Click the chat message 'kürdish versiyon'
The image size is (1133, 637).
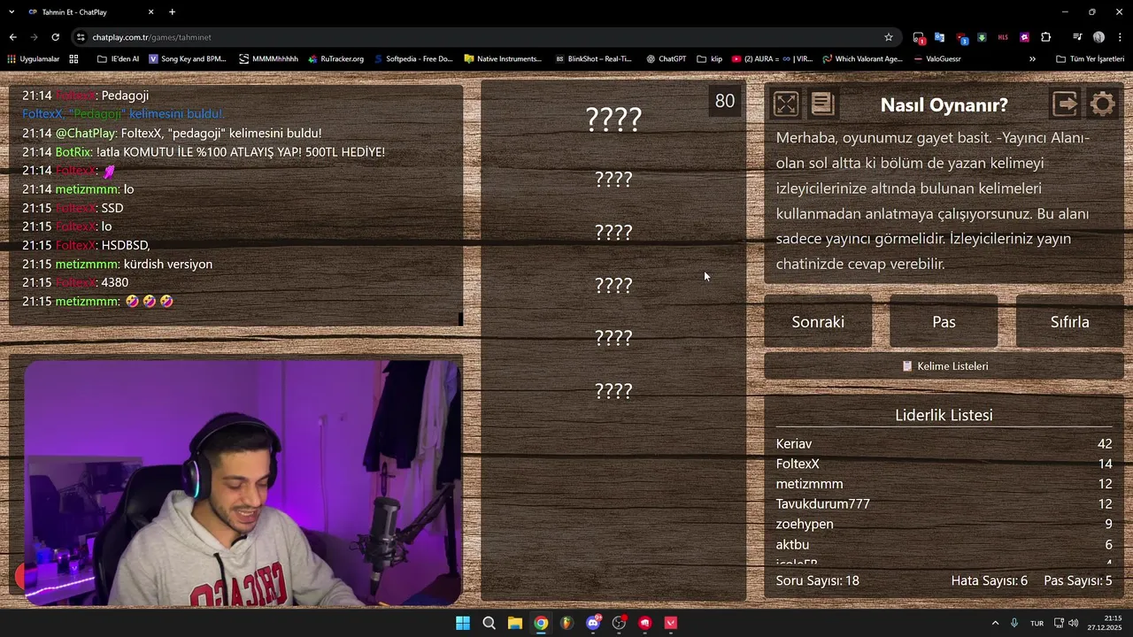[x=168, y=265]
